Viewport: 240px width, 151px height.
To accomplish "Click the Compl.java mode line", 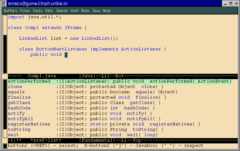I will (x=123, y=76).
